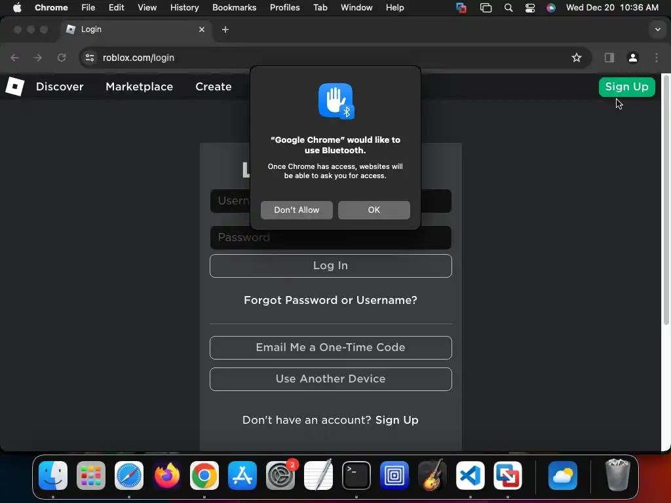Screen dimensions: 671x503
Task: Open menu bar date and time
Action: [x=612, y=8]
